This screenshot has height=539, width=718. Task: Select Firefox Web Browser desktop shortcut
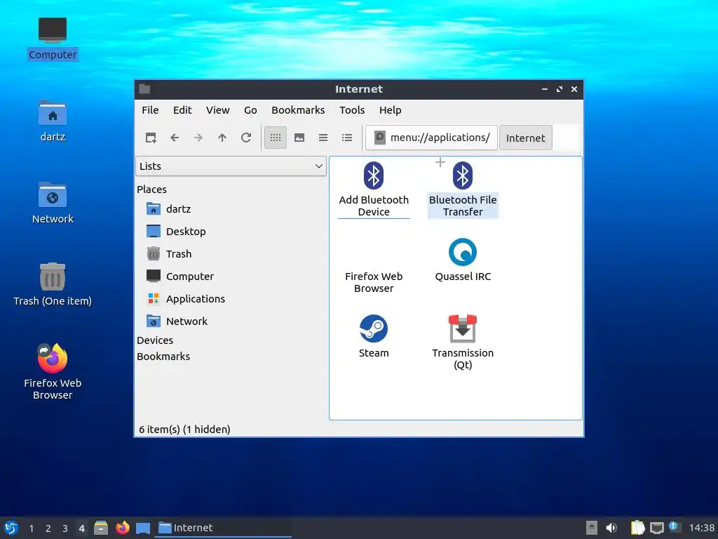coord(53,372)
